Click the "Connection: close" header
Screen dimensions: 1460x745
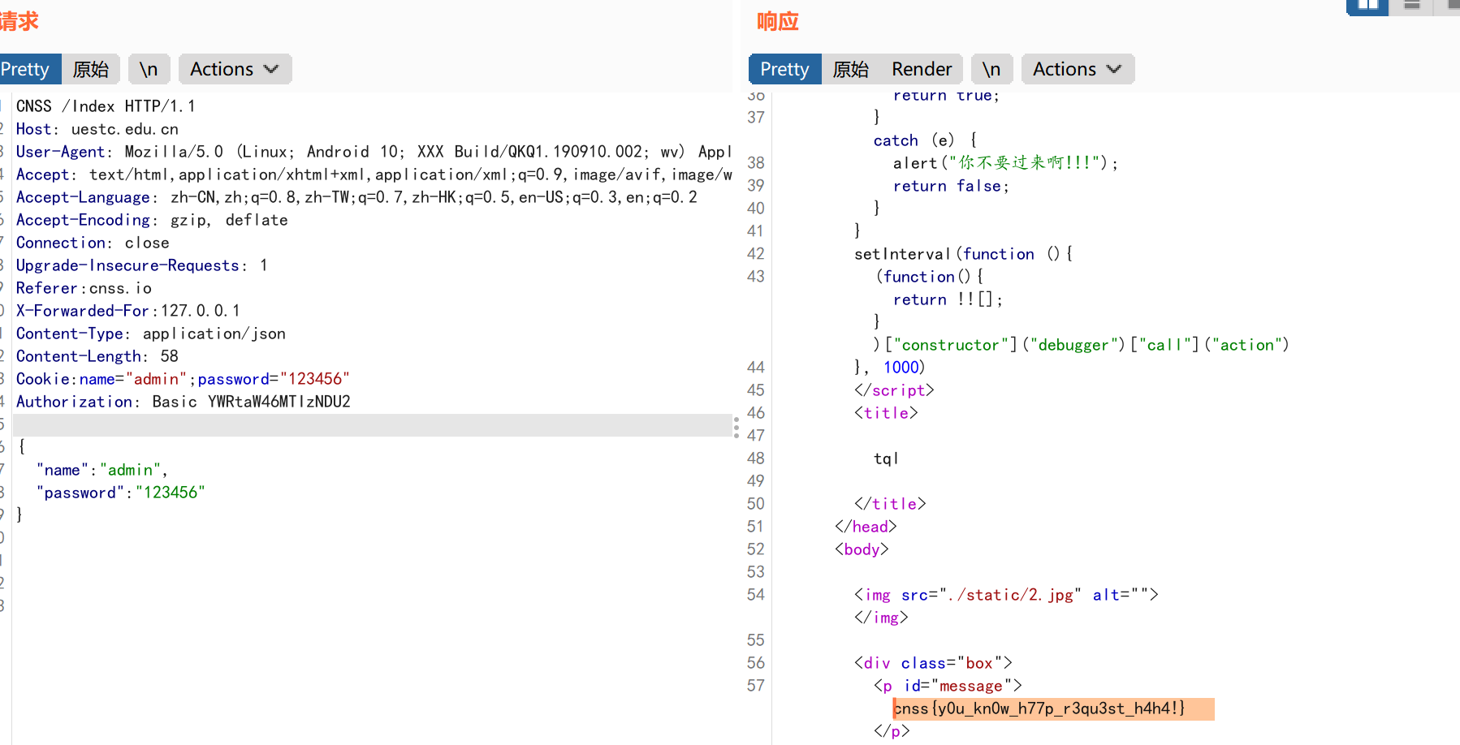click(93, 243)
